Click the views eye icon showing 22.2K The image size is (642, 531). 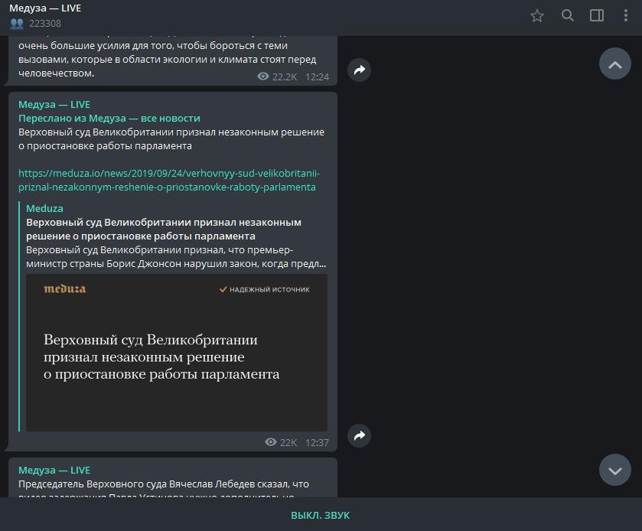click(263, 77)
